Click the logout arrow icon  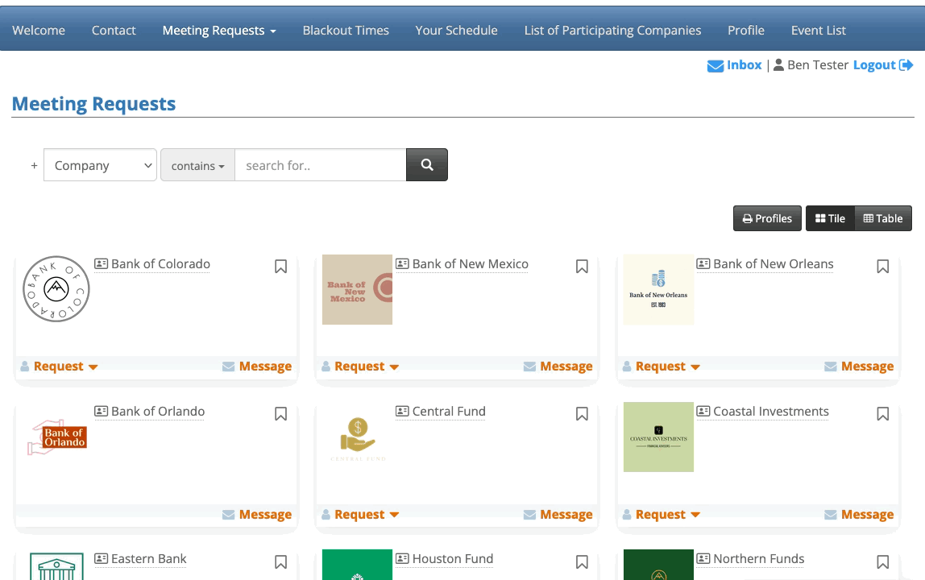point(906,65)
